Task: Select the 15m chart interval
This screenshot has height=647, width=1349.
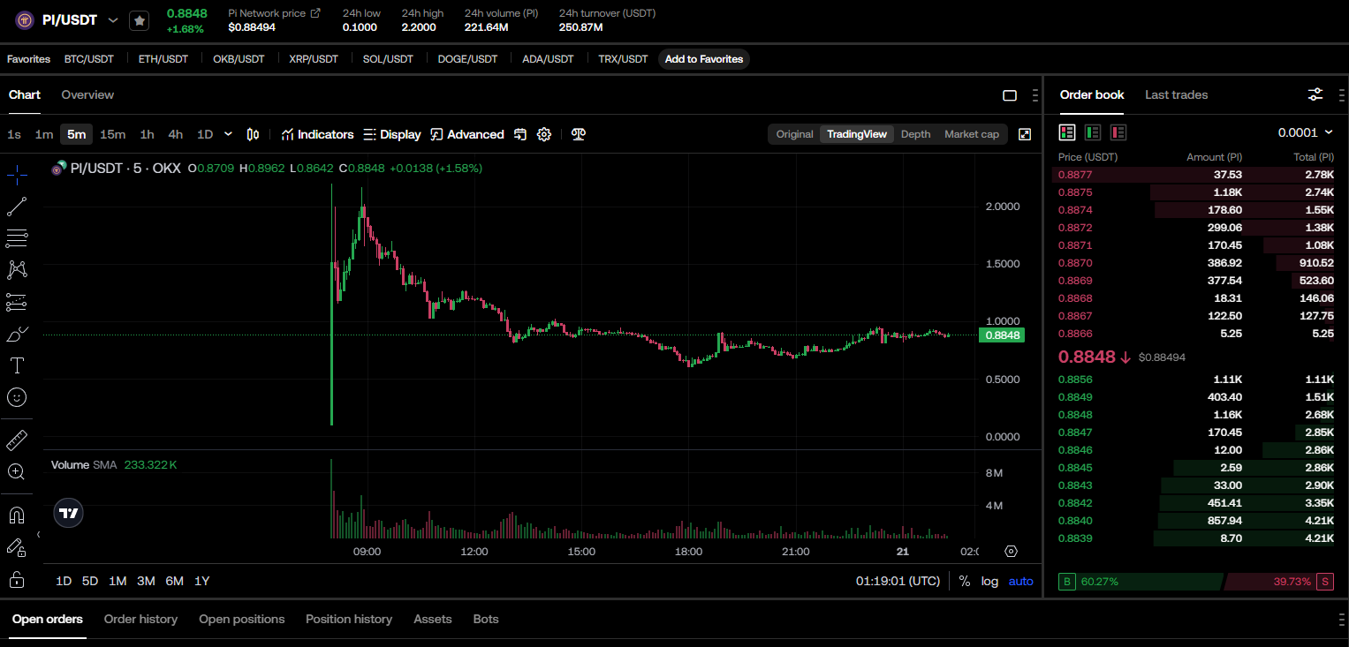Action: point(112,134)
